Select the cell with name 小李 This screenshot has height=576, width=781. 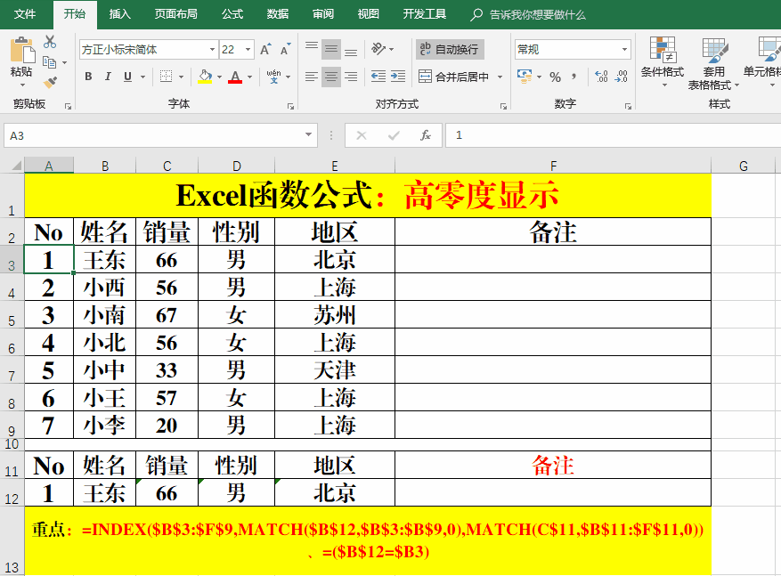[104, 426]
